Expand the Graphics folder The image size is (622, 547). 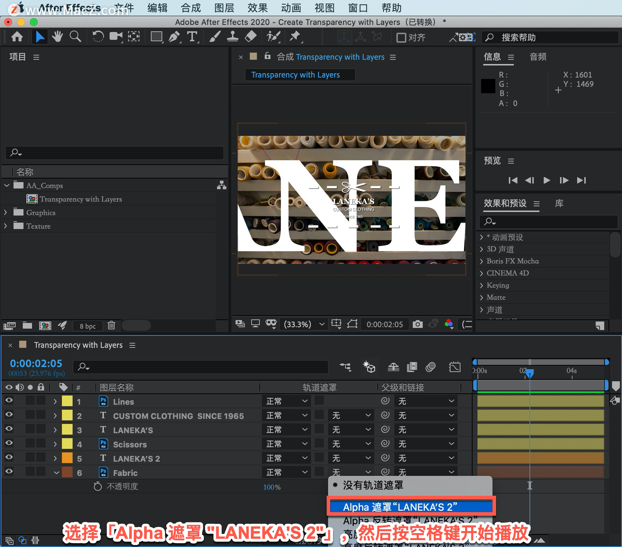click(6, 212)
